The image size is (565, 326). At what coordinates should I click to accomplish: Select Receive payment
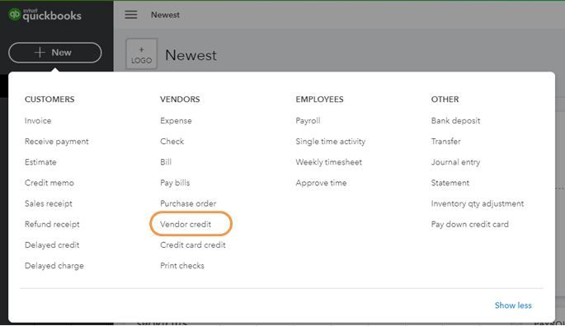pyautogui.click(x=57, y=142)
